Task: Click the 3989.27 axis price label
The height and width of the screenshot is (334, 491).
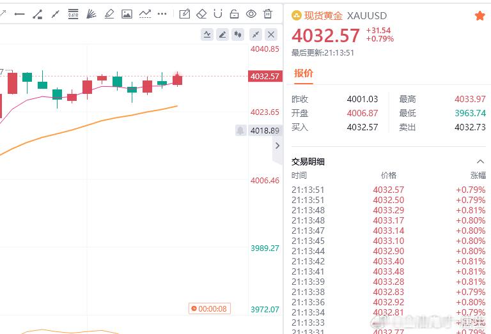Action: [265, 248]
